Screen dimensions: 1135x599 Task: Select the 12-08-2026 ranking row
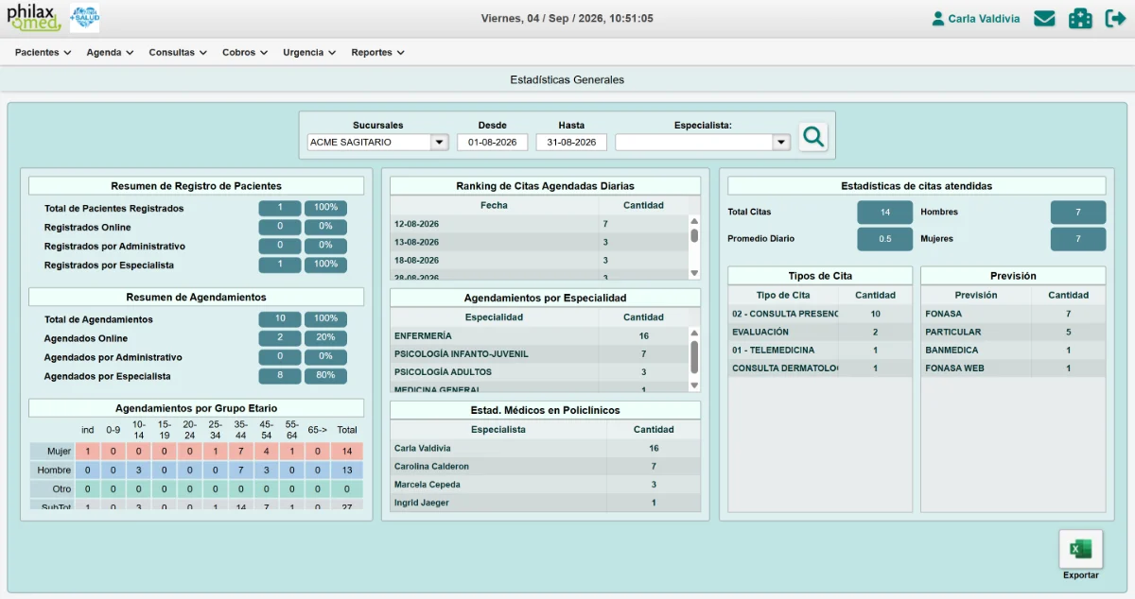[x=539, y=224]
